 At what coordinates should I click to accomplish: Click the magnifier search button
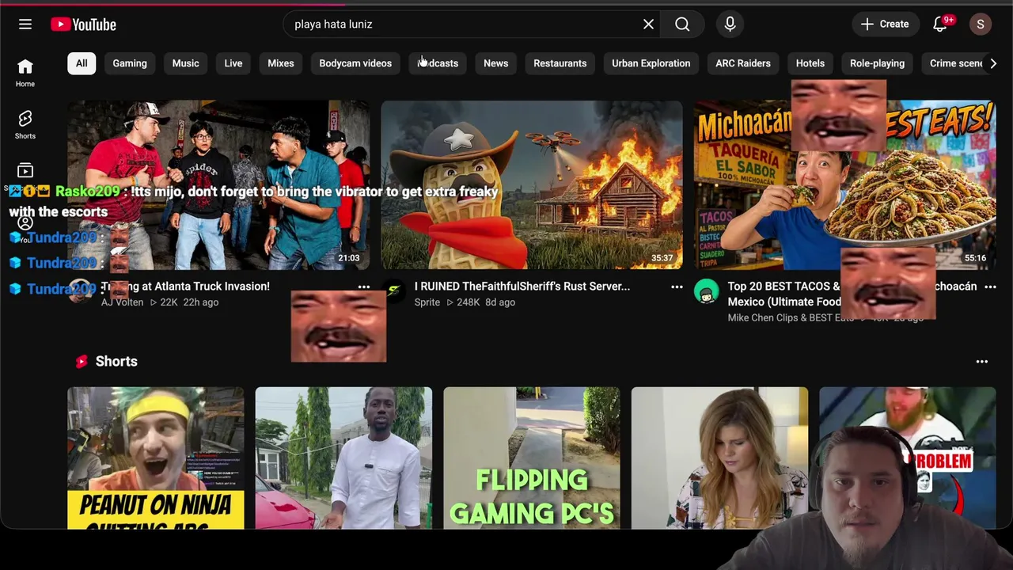coord(682,24)
